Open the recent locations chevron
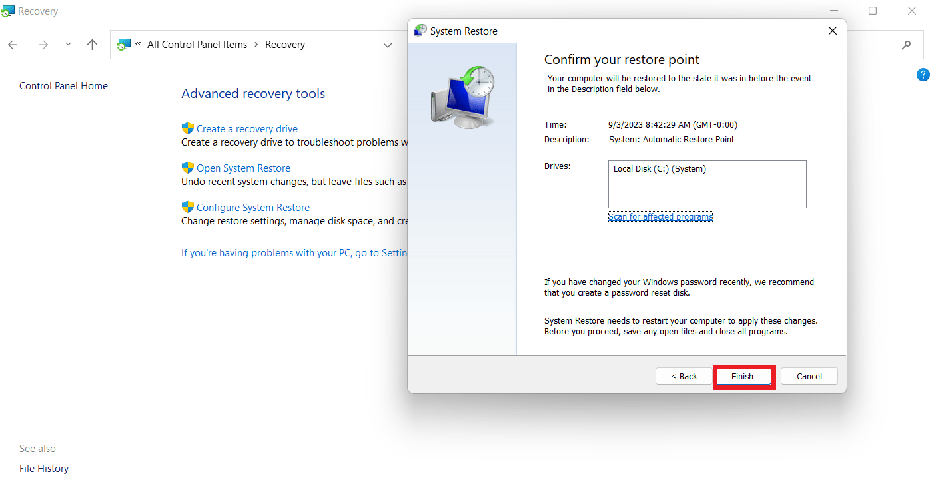The image size is (930, 486). pyautogui.click(x=68, y=45)
